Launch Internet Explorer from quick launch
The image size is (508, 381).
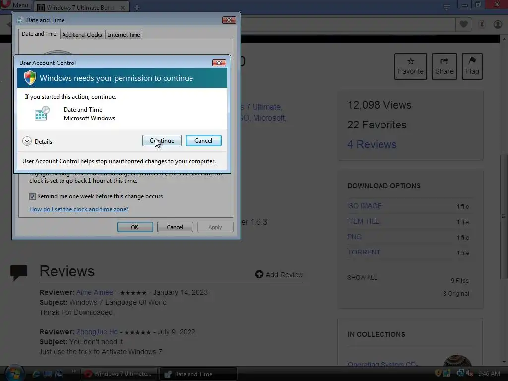[x=36, y=374]
